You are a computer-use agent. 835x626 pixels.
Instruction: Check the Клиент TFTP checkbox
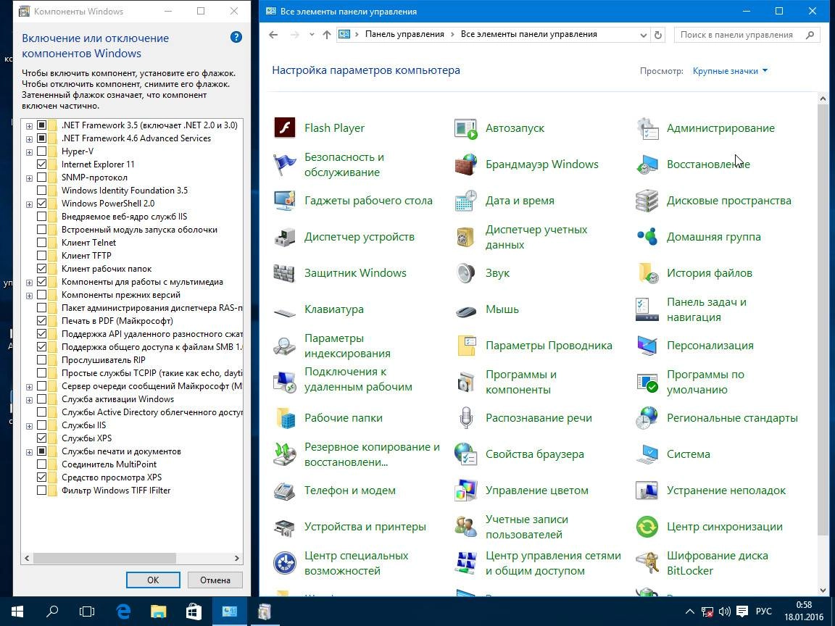[x=41, y=256]
